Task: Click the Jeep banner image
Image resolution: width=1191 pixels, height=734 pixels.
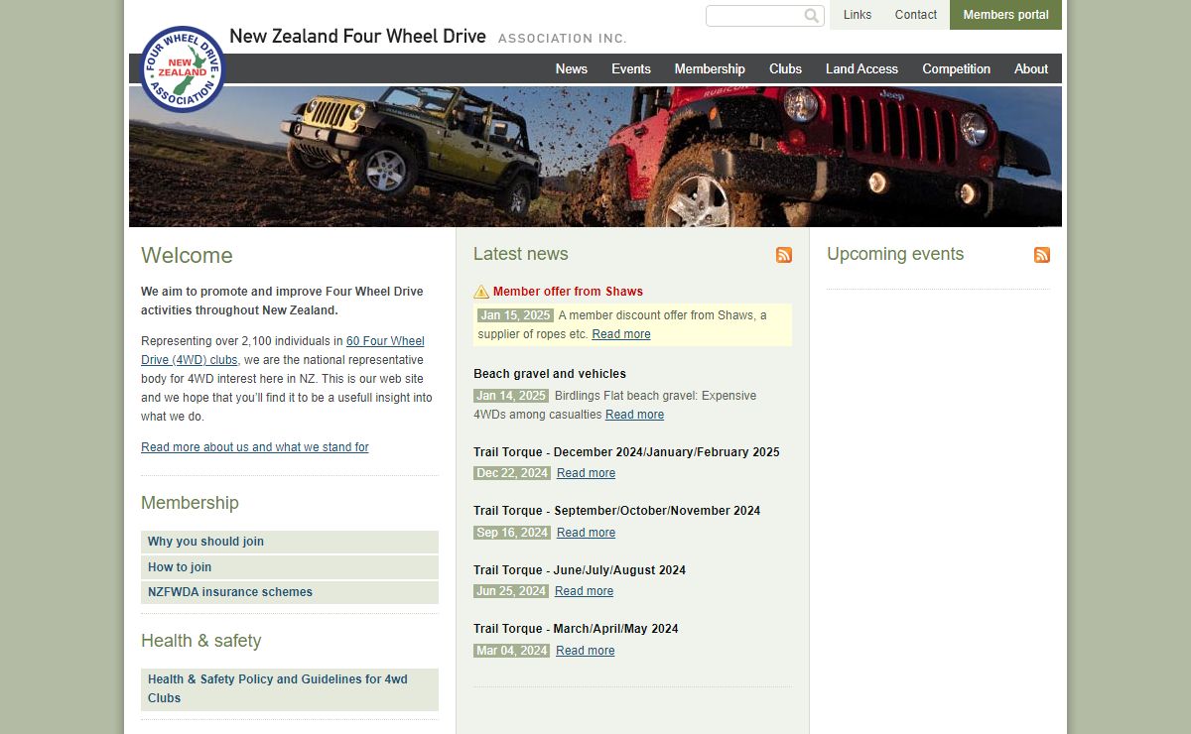Action: pos(595,157)
